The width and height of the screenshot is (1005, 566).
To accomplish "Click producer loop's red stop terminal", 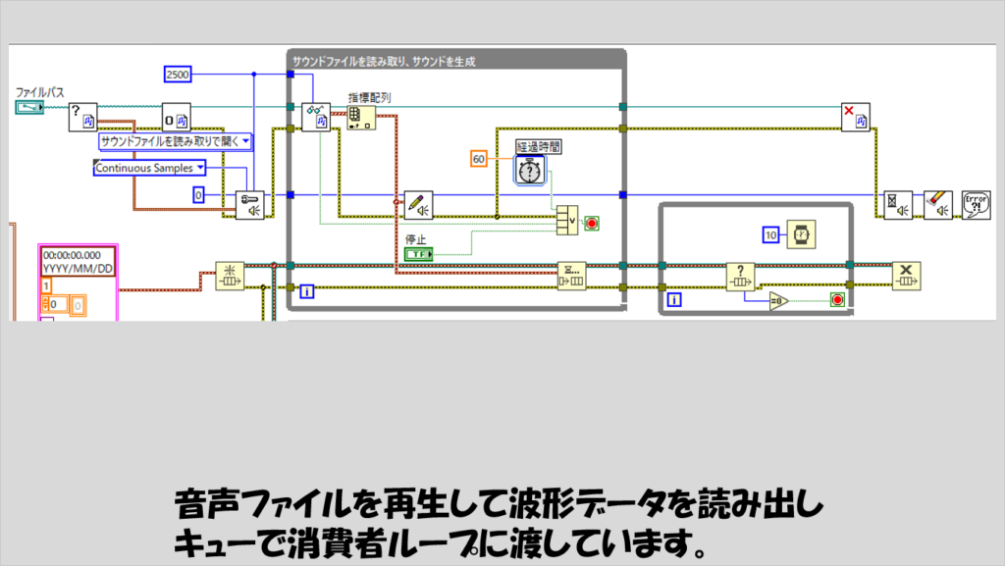I will point(592,224).
